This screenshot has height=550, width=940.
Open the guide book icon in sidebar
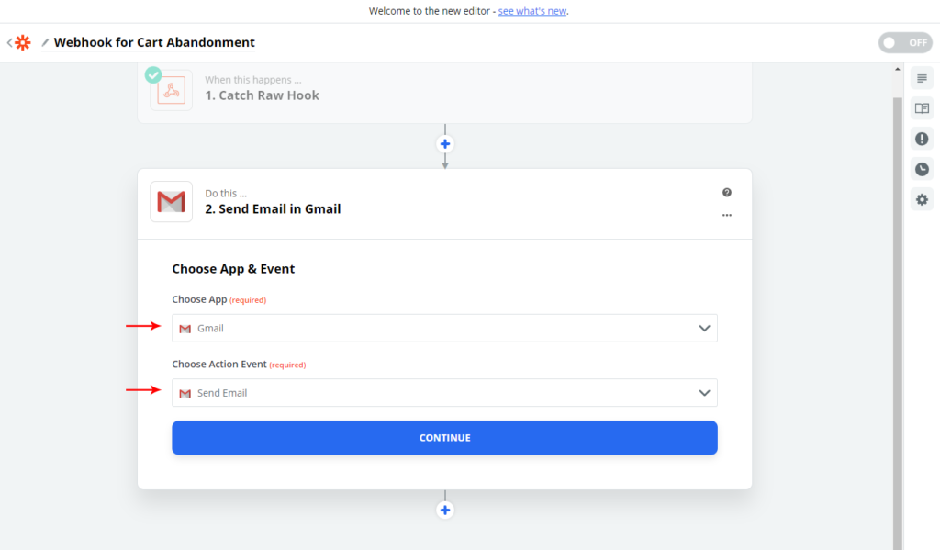(922, 108)
